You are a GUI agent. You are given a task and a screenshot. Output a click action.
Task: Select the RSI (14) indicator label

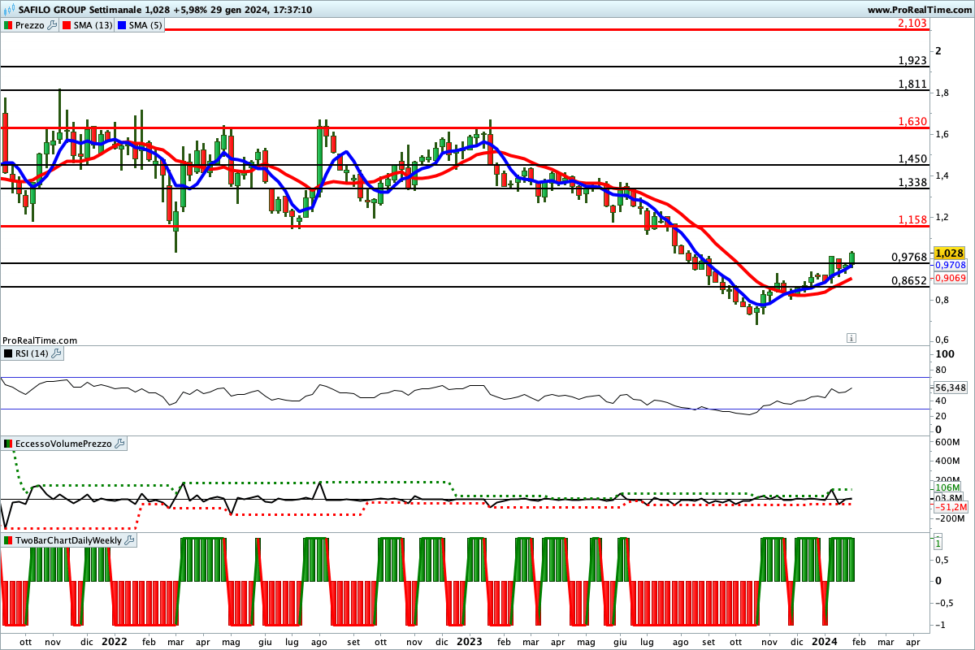[x=32, y=353]
